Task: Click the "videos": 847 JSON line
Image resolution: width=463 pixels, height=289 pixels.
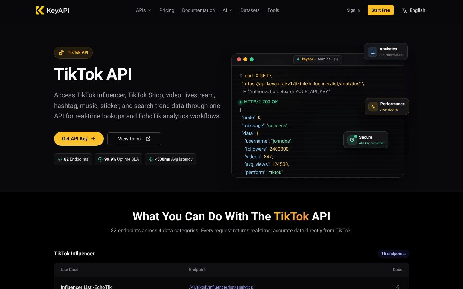Action: click(259, 157)
